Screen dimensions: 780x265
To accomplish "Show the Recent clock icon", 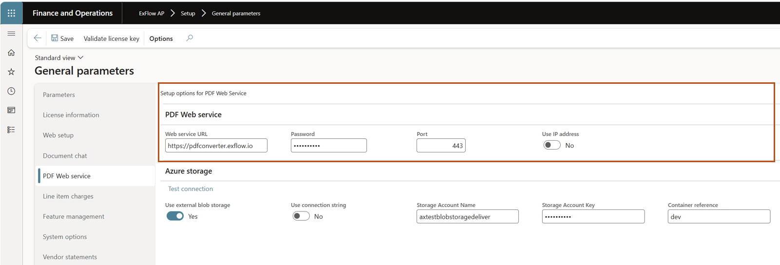I will (x=11, y=91).
